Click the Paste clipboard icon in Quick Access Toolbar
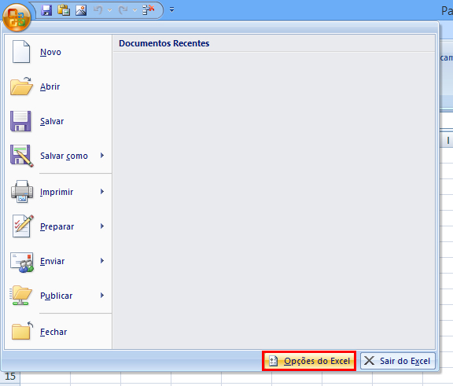This screenshot has width=453, height=386. [x=64, y=10]
